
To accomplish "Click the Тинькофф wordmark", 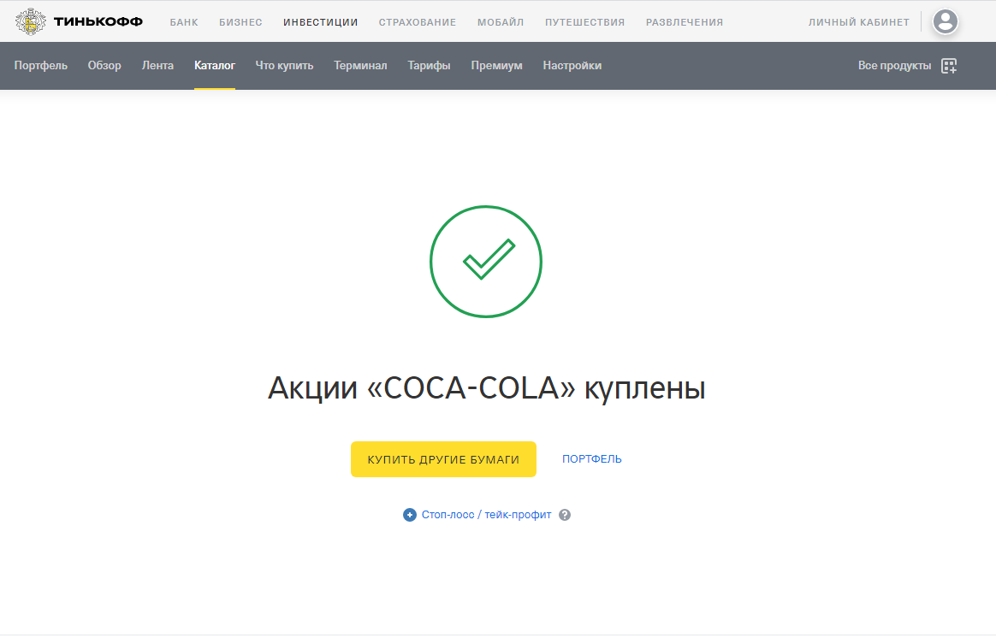I will pyautogui.click(x=98, y=21).
